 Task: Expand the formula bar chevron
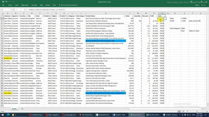(207, 10)
